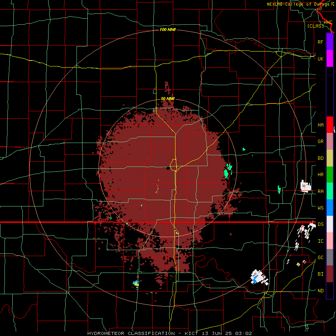
Task: Click the RA legend label
Action: pos(320,192)
